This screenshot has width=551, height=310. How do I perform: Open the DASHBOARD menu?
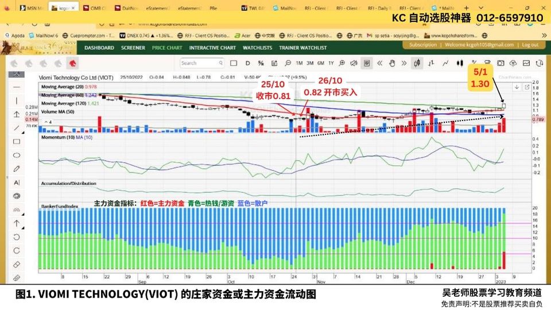99,48
